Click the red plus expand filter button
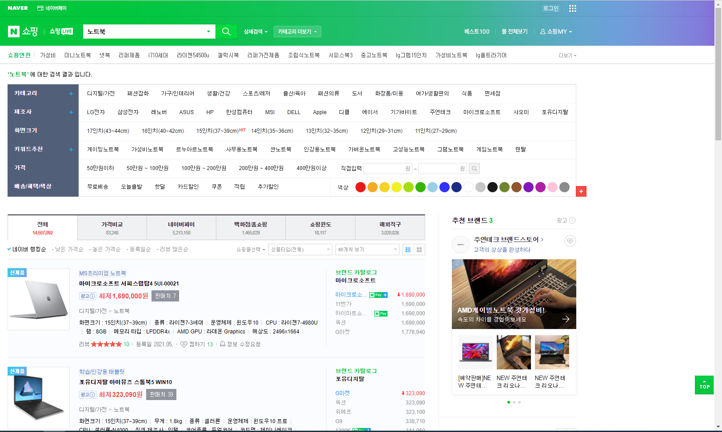 coord(581,191)
